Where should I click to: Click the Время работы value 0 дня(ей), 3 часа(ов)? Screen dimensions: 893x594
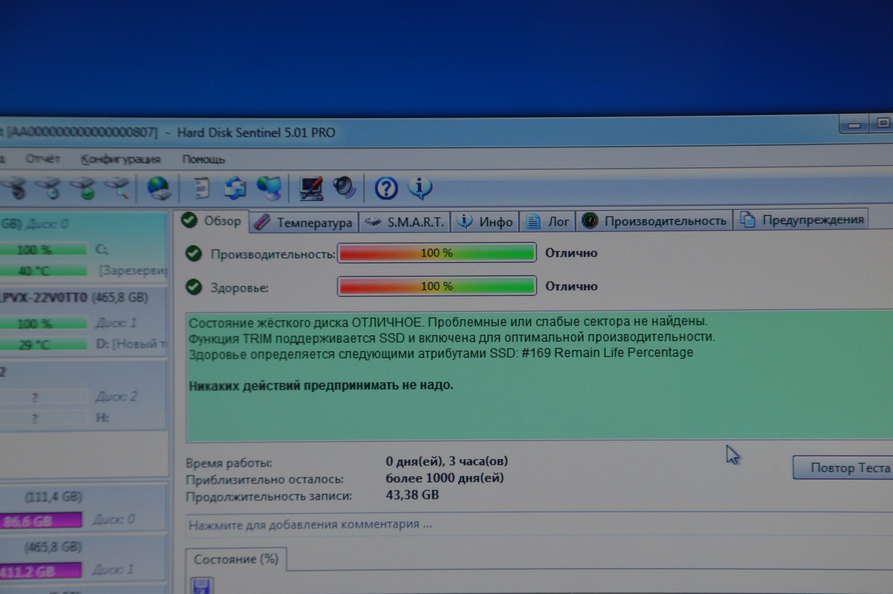(x=446, y=461)
